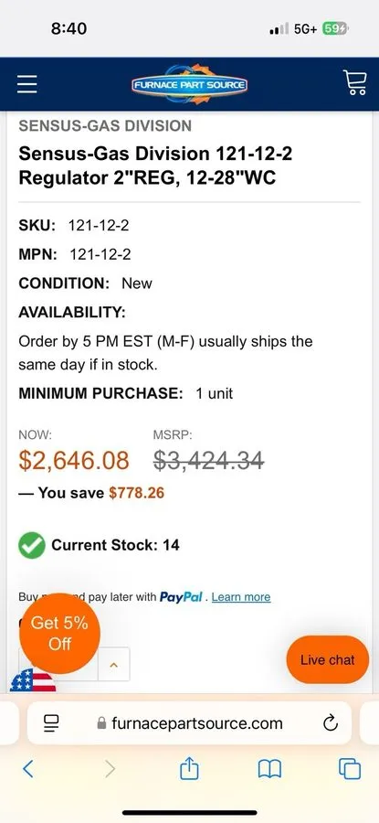Image resolution: width=379 pixels, height=823 pixels.
Task: Tap the Get 5% Off badge
Action: coord(59,633)
